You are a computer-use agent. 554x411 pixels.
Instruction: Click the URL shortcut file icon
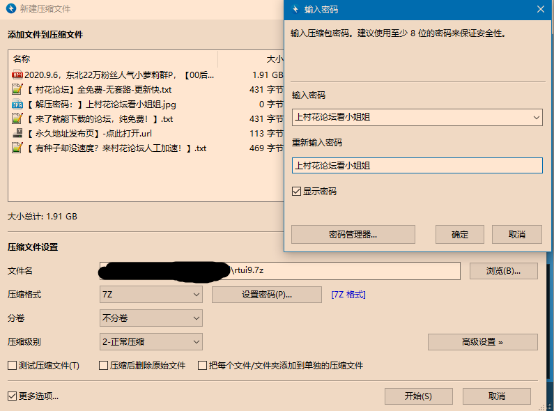[17, 134]
